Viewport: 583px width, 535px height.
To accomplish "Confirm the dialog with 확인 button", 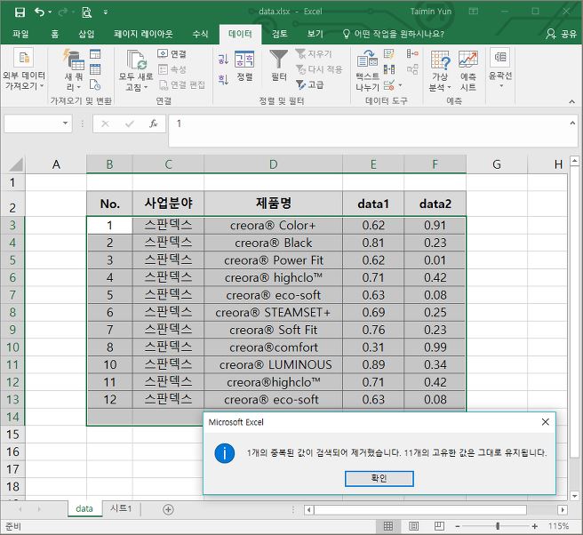I will click(379, 478).
